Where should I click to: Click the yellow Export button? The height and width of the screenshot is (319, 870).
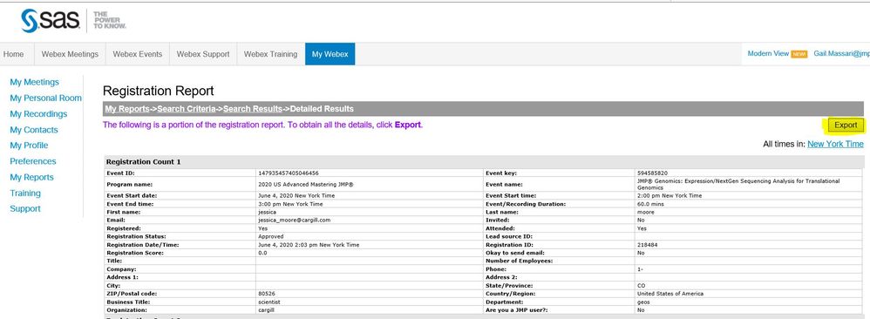(846, 126)
